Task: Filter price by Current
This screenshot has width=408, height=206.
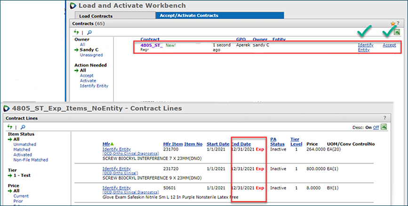Action: click(x=21, y=196)
